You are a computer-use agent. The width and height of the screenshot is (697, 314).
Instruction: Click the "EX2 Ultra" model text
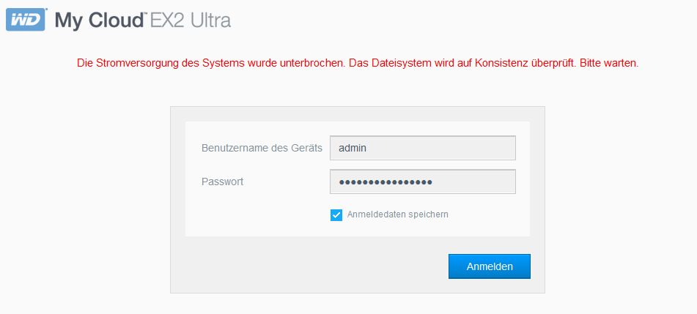click(x=191, y=20)
